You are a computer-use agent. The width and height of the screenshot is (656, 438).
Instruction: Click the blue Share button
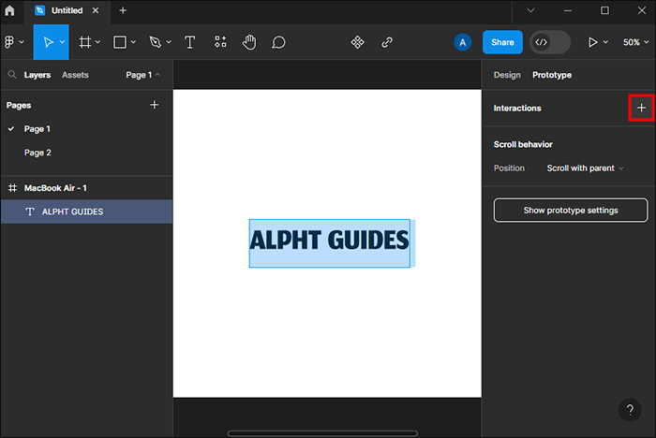(502, 42)
